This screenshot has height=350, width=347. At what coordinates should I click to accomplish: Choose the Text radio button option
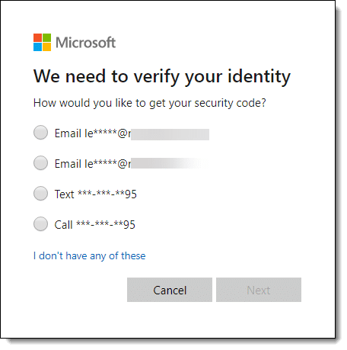(40, 194)
